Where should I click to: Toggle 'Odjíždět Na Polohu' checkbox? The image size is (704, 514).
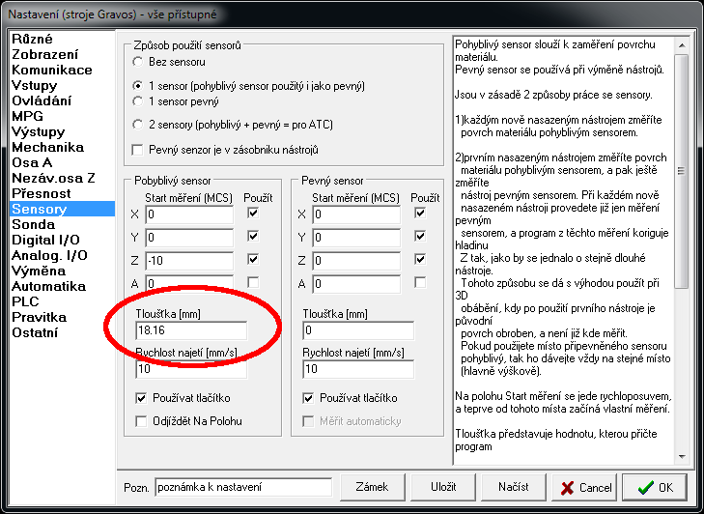tap(141, 420)
